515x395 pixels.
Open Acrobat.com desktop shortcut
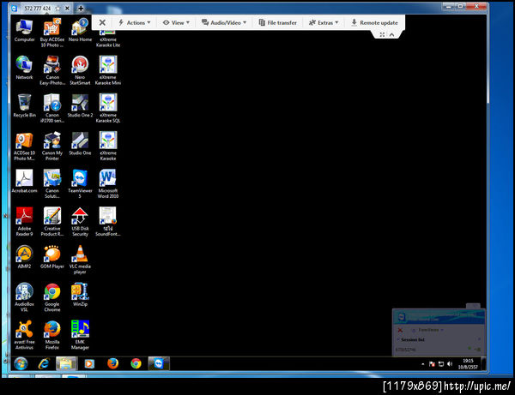[x=24, y=181]
